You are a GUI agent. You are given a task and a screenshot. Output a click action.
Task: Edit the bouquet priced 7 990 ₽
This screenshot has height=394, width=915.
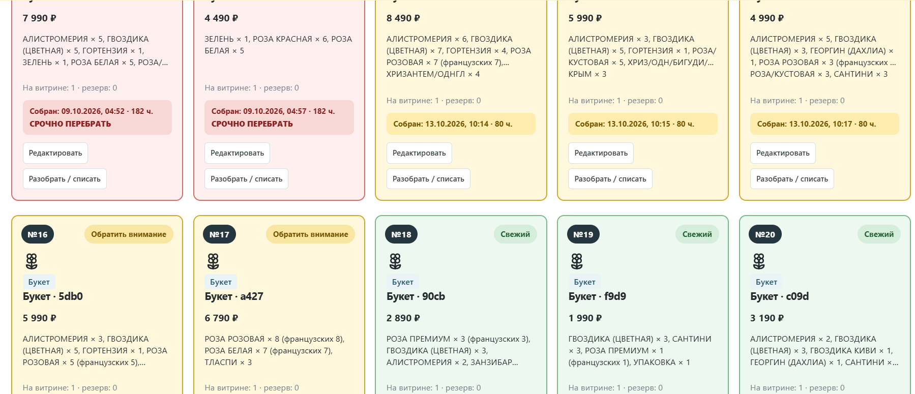coord(55,153)
